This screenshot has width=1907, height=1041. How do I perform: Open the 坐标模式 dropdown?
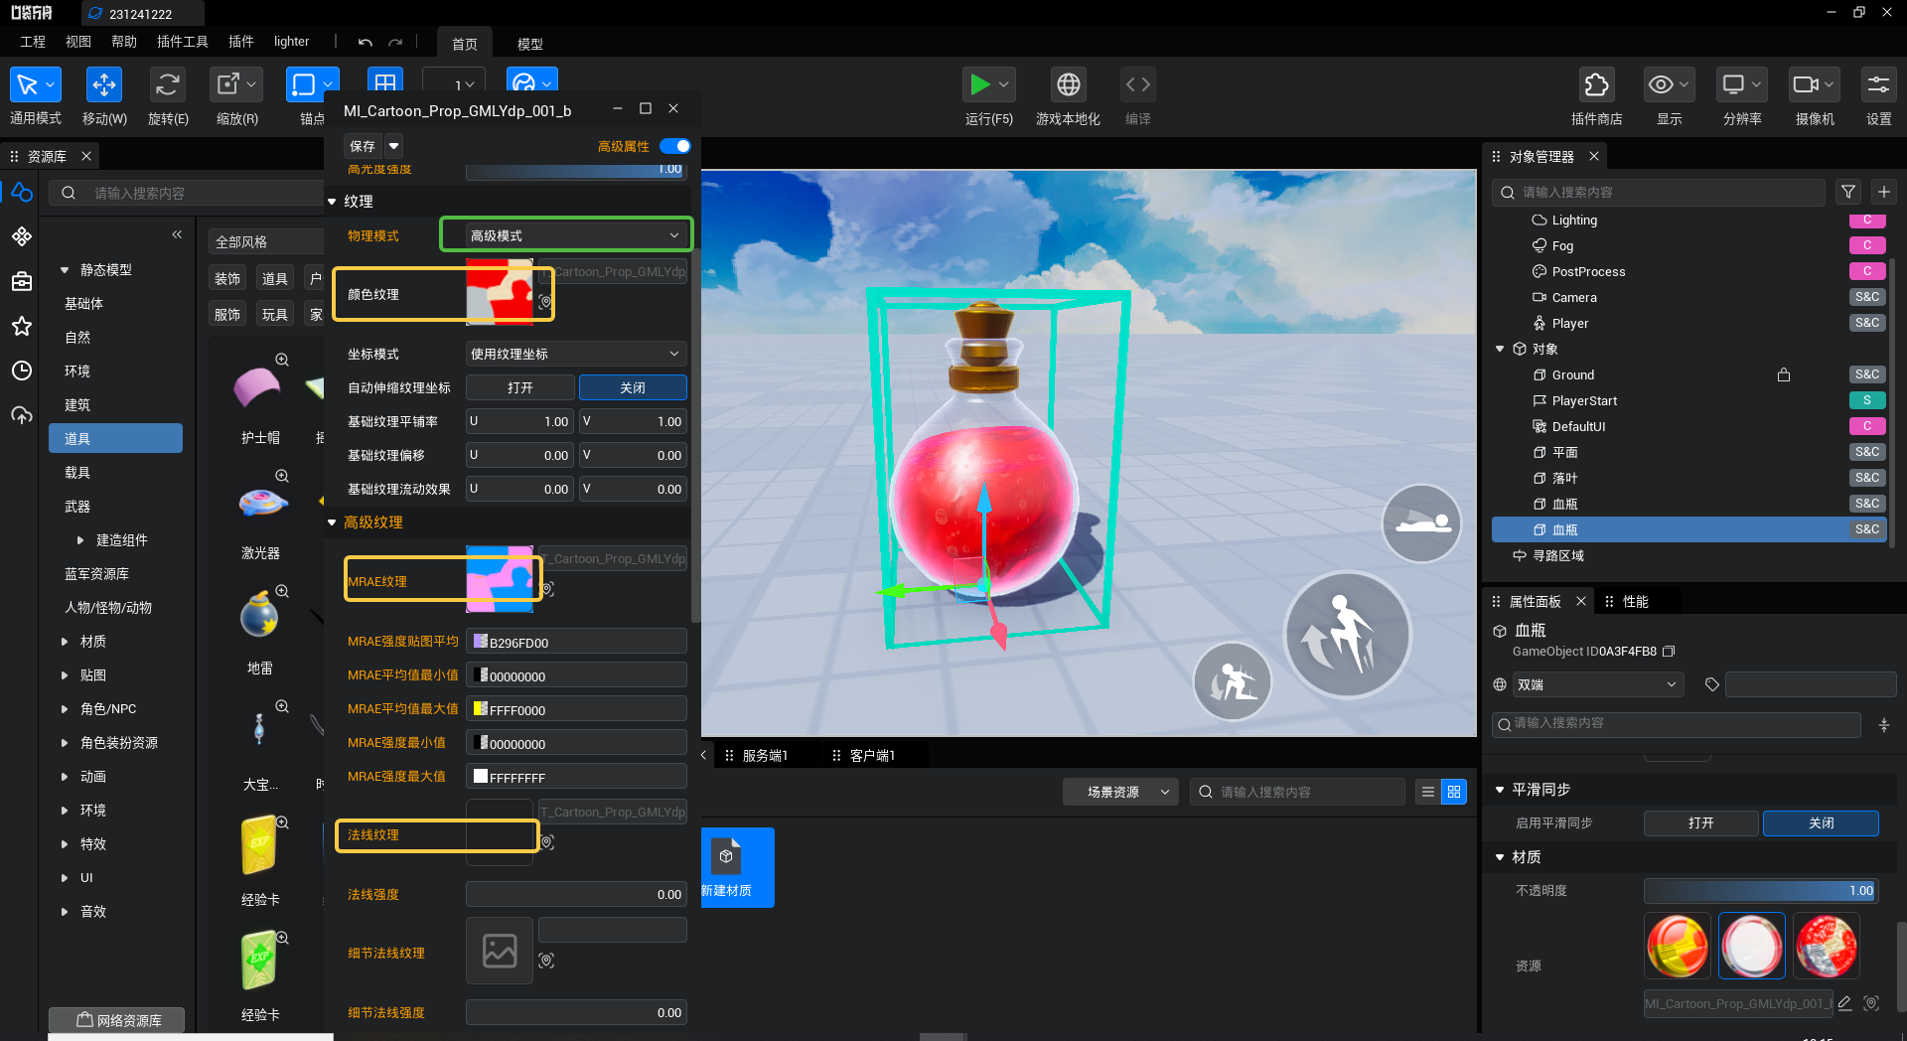click(x=576, y=354)
